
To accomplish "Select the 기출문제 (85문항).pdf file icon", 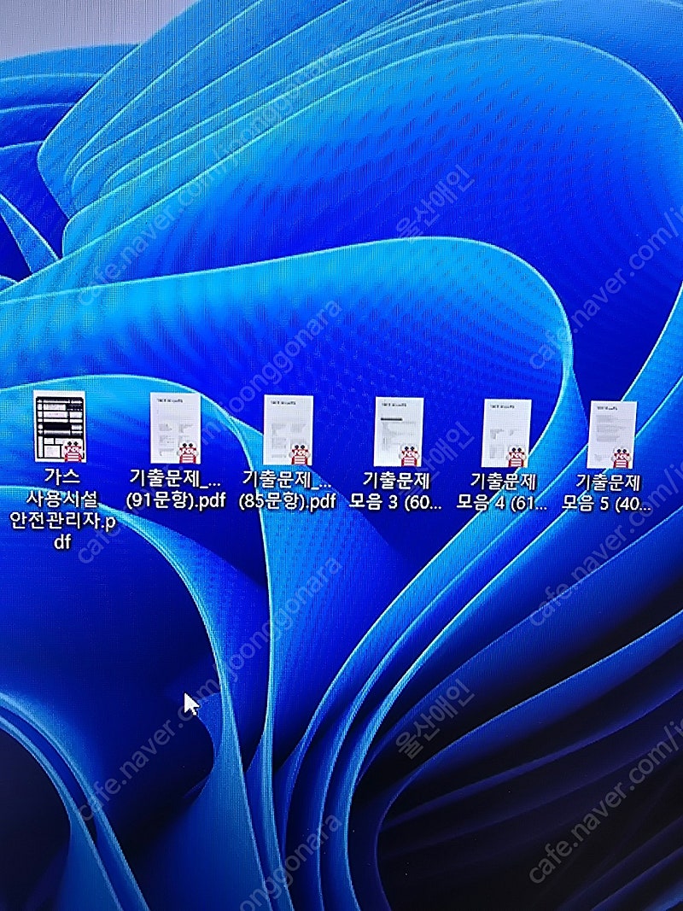I will (x=289, y=430).
